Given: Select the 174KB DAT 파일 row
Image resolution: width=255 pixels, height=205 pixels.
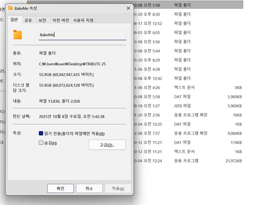Looking at the screenshot, I should (187, 142).
